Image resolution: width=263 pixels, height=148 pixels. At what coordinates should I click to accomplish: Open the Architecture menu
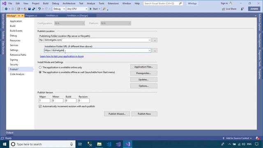click(69, 3)
